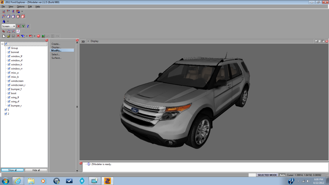The width and height of the screenshot is (329, 185).
Task: Toggle the X axis lock
Action: click(18, 26)
